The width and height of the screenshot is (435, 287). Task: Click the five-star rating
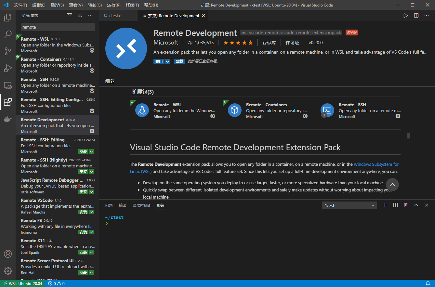[x=238, y=43]
